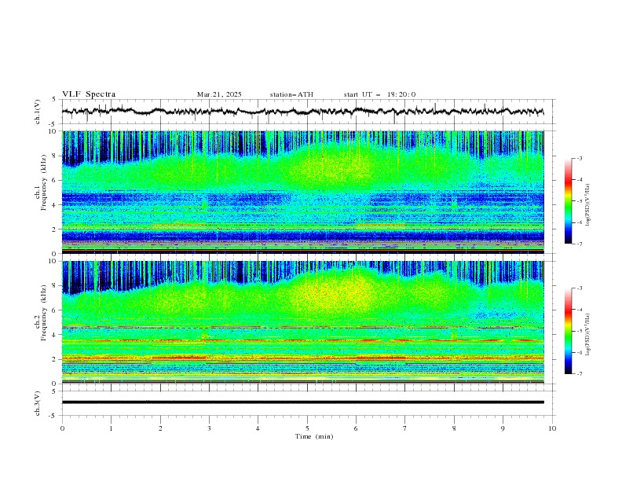Click the flat ch.3 voltage trace line
This screenshot has height=481, width=622.
(302, 402)
